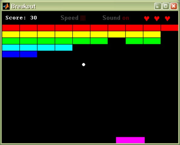Close the Breakout window

coord(174,6)
